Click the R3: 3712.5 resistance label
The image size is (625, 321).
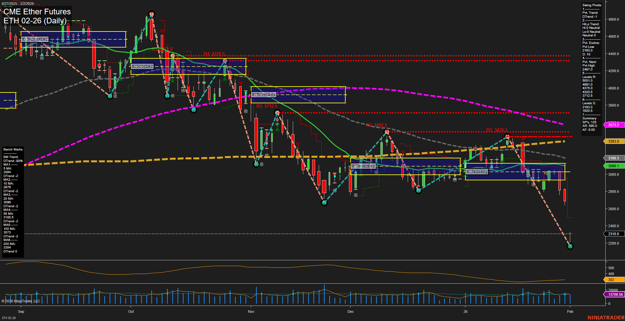[x=267, y=106]
